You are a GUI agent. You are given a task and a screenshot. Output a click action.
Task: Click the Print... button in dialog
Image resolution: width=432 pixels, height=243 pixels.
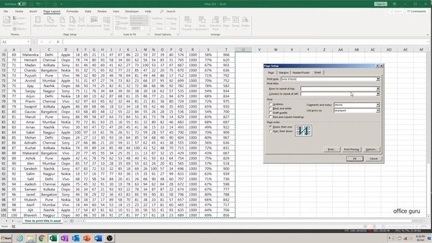[x=331, y=149]
